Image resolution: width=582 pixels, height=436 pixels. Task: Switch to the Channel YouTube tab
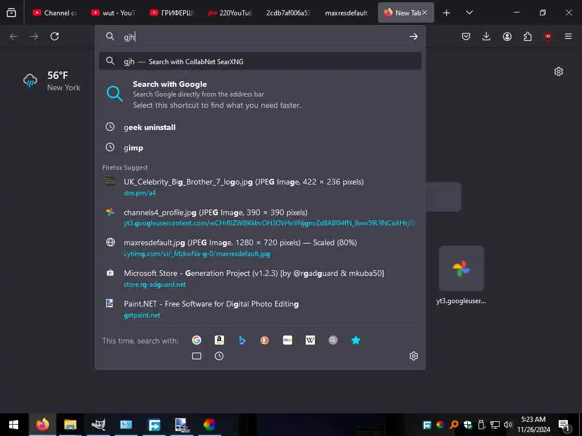tap(55, 12)
